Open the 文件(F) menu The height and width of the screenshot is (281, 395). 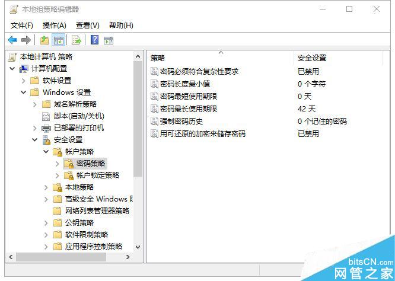tap(22, 25)
